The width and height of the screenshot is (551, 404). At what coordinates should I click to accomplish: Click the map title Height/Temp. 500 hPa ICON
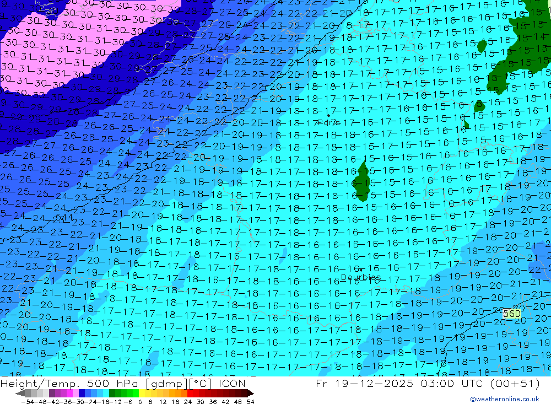tap(123, 383)
